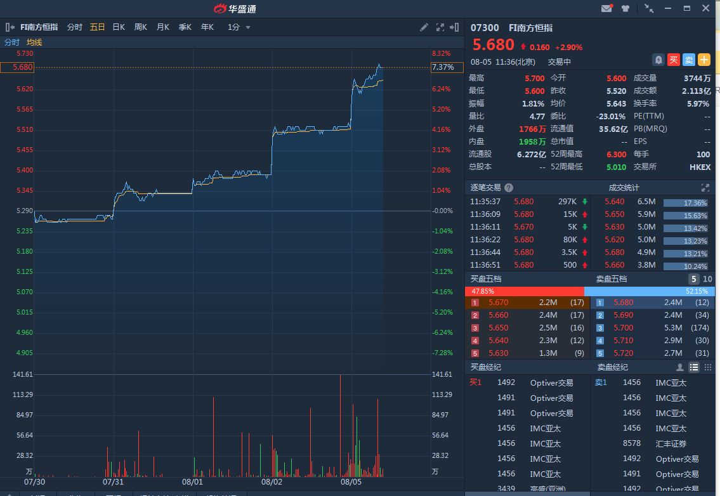Click the red 买 buy button

tap(674, 60)
